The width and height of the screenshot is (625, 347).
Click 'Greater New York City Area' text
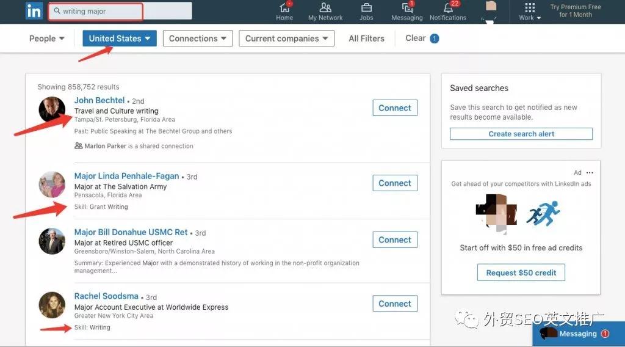click(114, 316)
